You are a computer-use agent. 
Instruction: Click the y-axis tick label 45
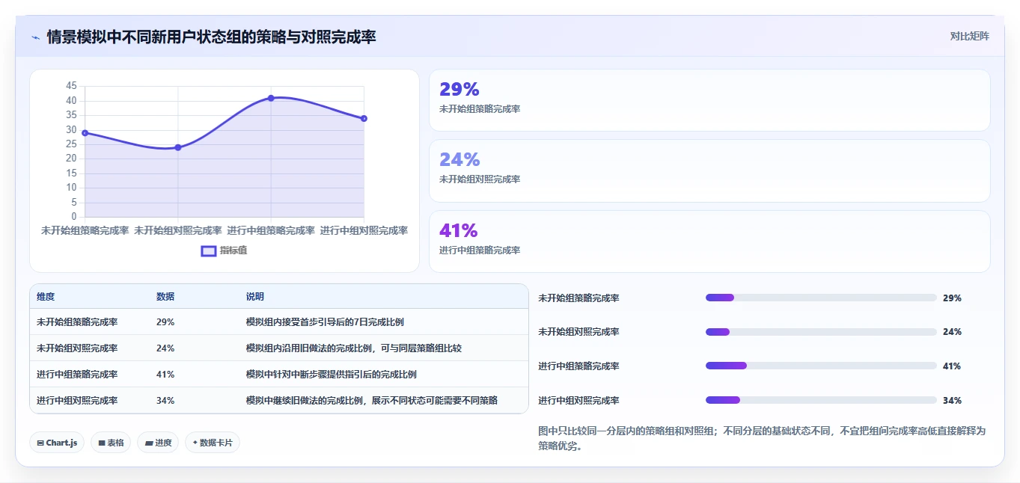pos(71,86)
